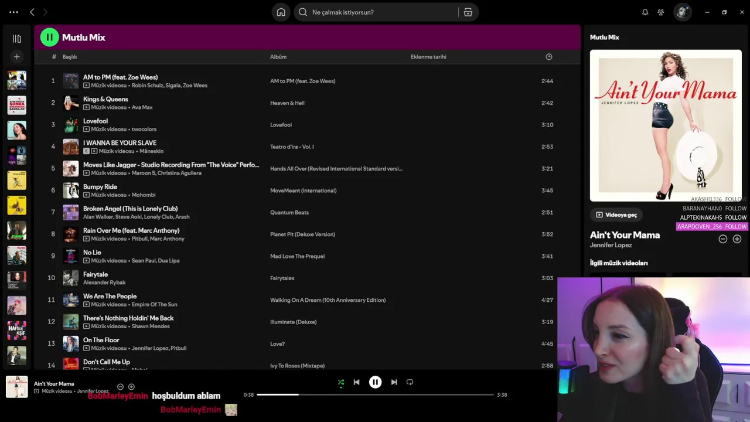This screenshot has width=750, height=422.
Task: Click cover art of 'Moves Like Jagger' row
Action: 71,169
